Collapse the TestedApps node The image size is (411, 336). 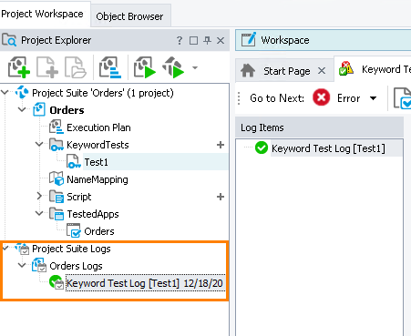coord(39,213)
